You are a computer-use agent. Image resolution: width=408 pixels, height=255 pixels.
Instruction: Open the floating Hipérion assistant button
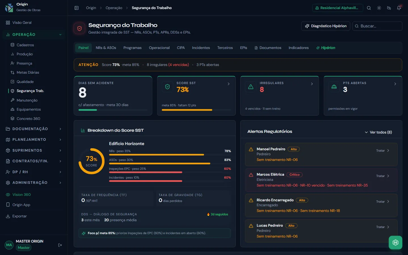coord(396,243)
